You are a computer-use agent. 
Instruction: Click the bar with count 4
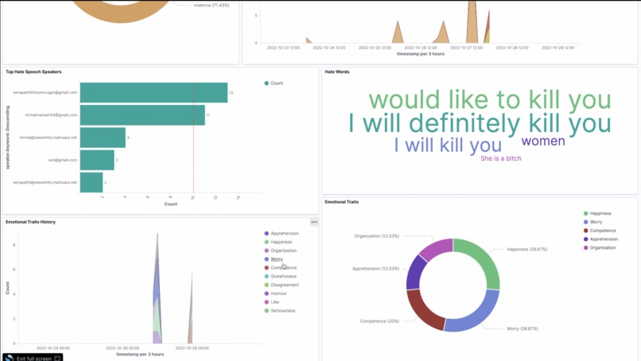tap(103, 138)
